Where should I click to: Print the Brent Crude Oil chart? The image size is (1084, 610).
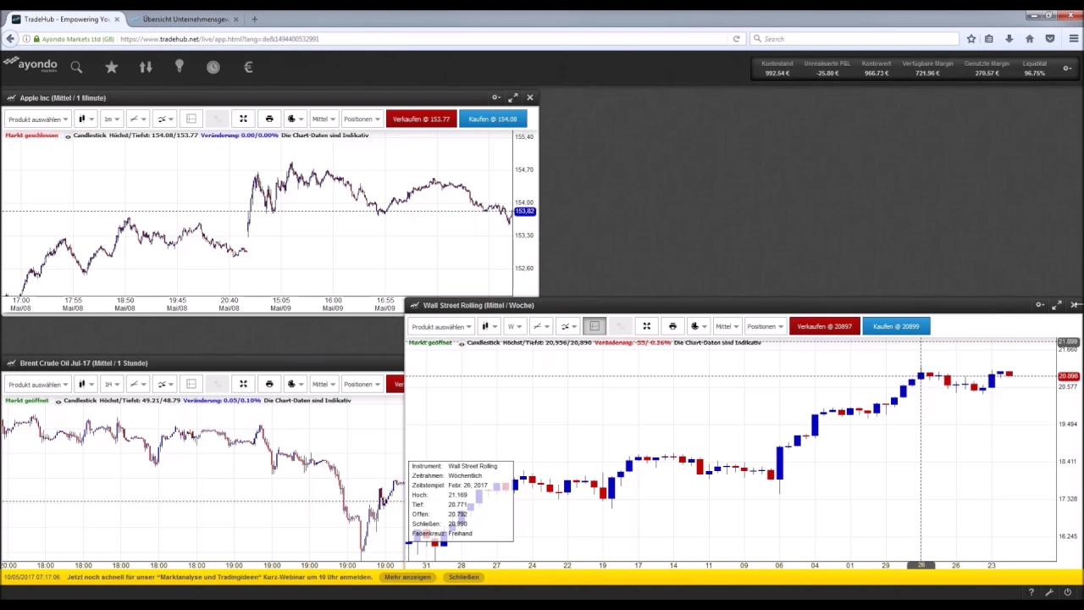[x=269, y=384]
